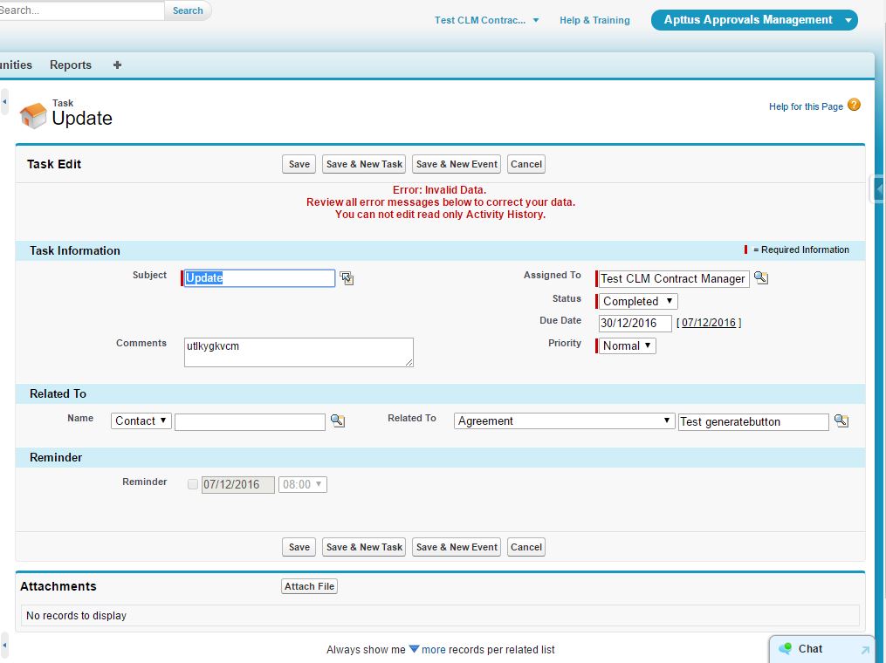Screen dimensions: 886x663
Task: Click the plus icon for all tabs
Action: pyautogui.click(x=117, y=65)
